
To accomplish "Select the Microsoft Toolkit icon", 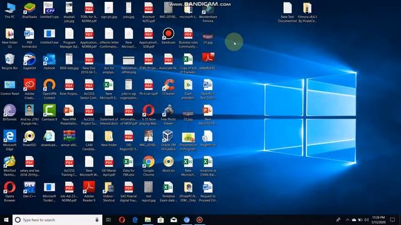I will point(49,192).
